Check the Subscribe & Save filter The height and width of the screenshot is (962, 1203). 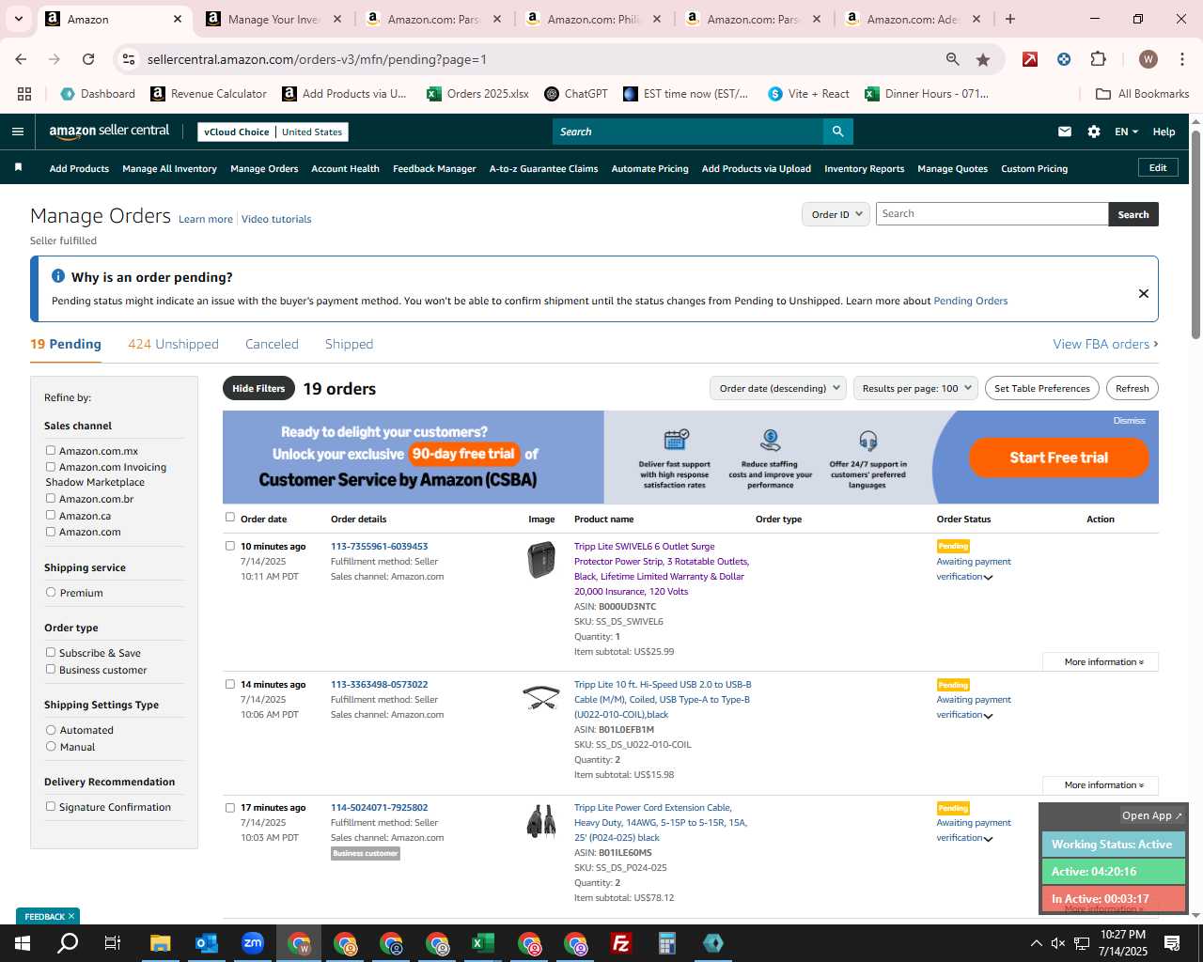click(x=51, y=652)
